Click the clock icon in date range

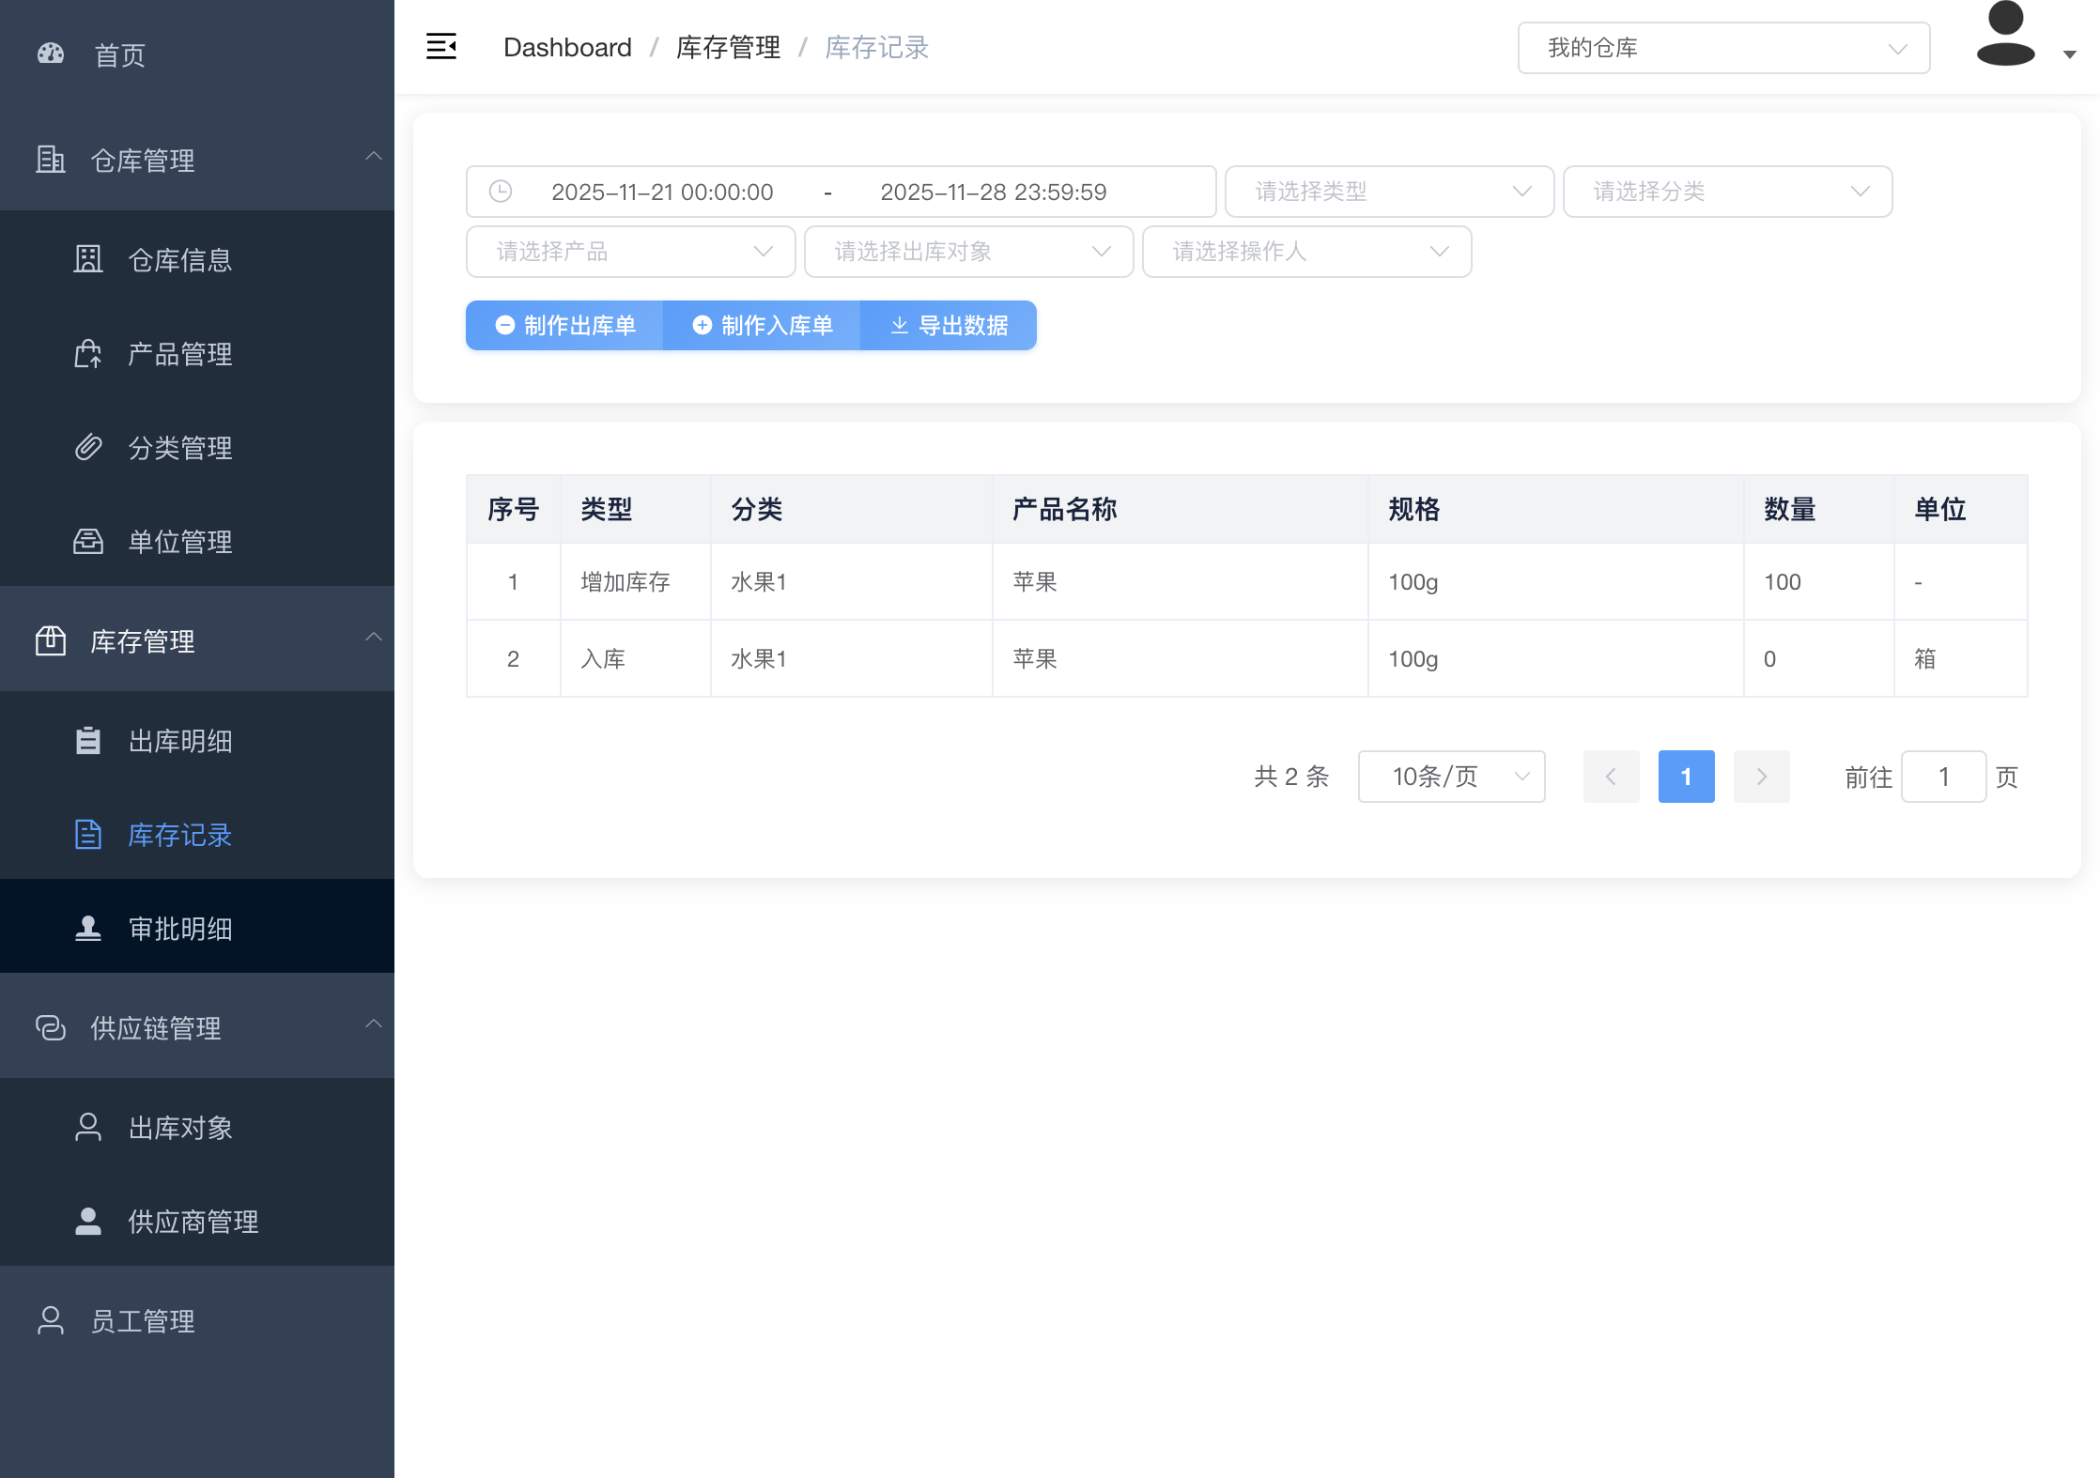[501, 192]
